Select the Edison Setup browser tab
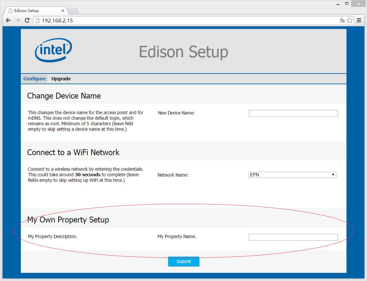Viewport: 367px width, 281px height. (x=36, y=10)
